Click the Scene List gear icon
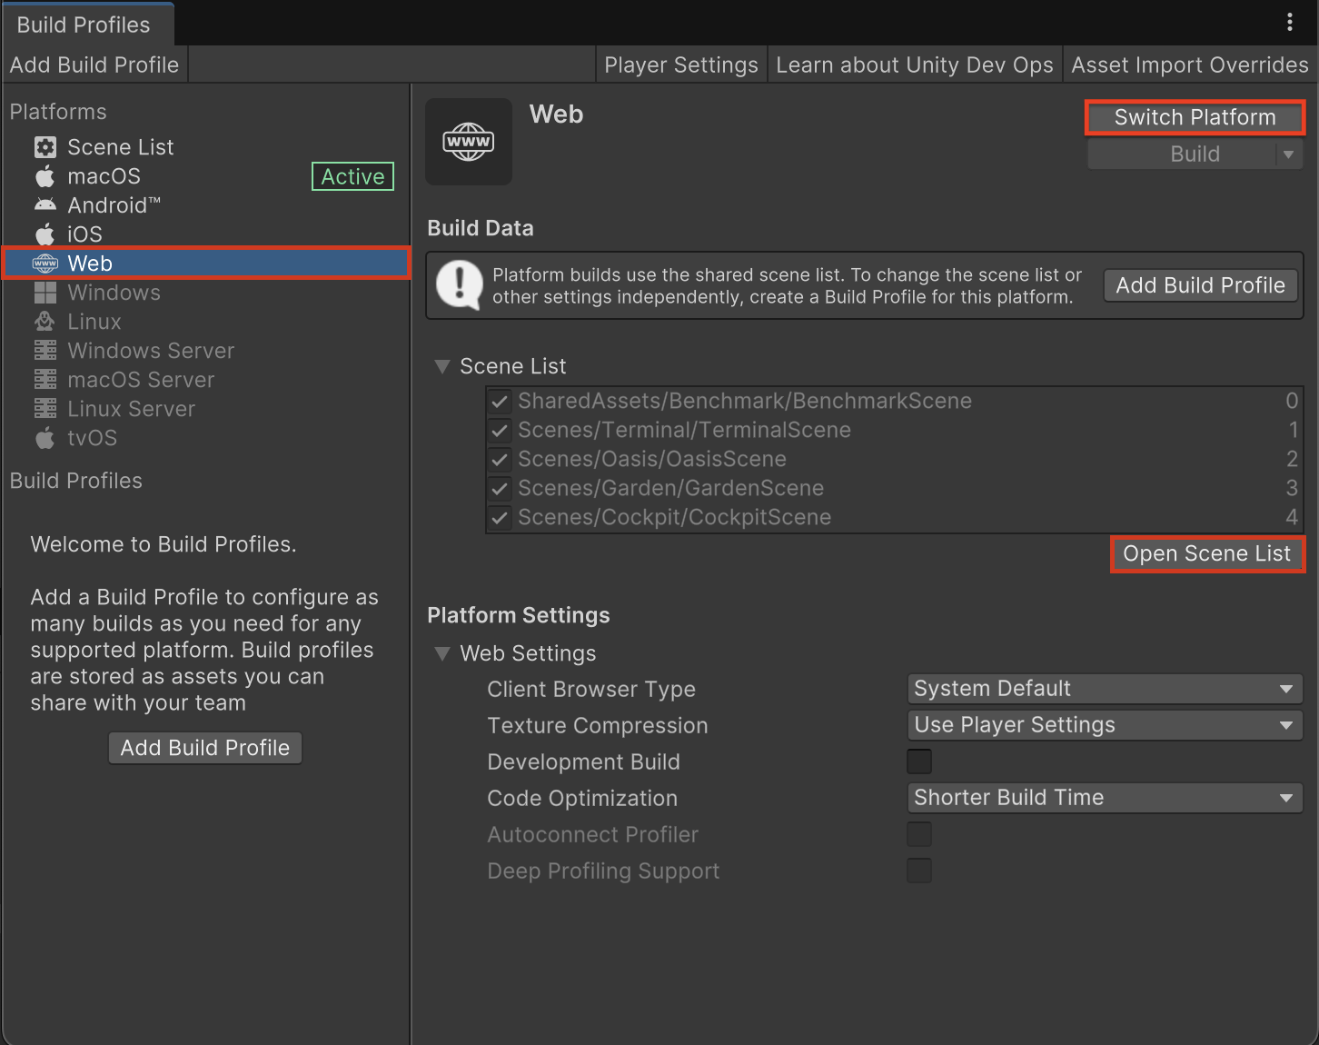1319x1045 pixels. [x=45, y=147]
